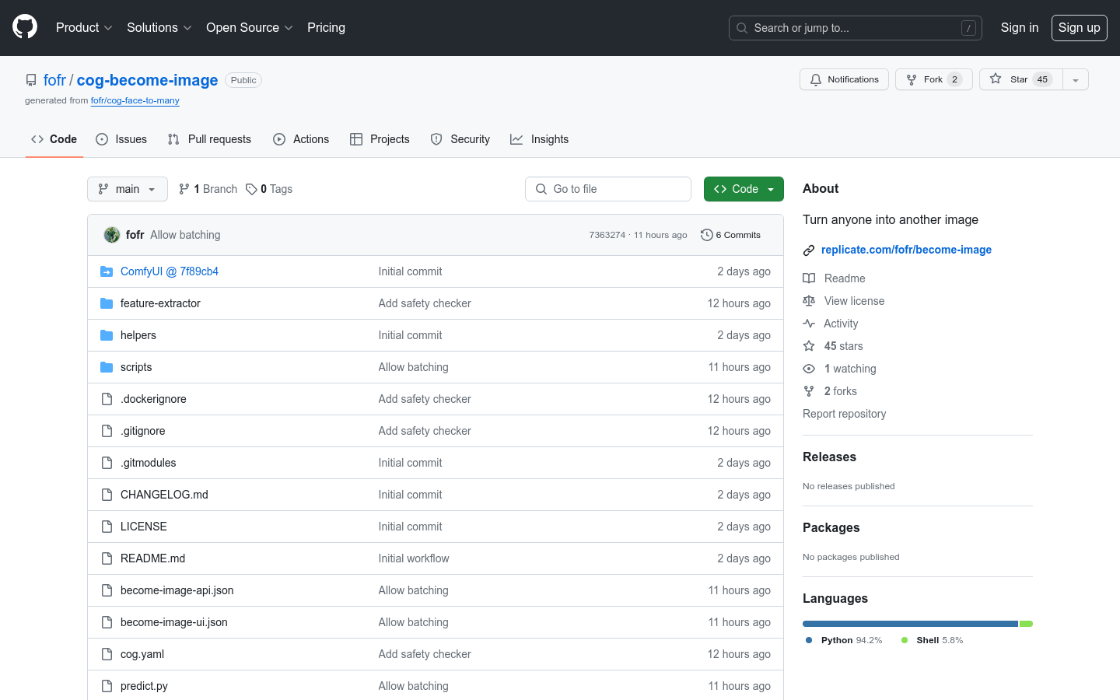The height and width of the screenshot is (700, 1120).
Task: Click the commit history clock icon
Action: [x=706, y=235]
